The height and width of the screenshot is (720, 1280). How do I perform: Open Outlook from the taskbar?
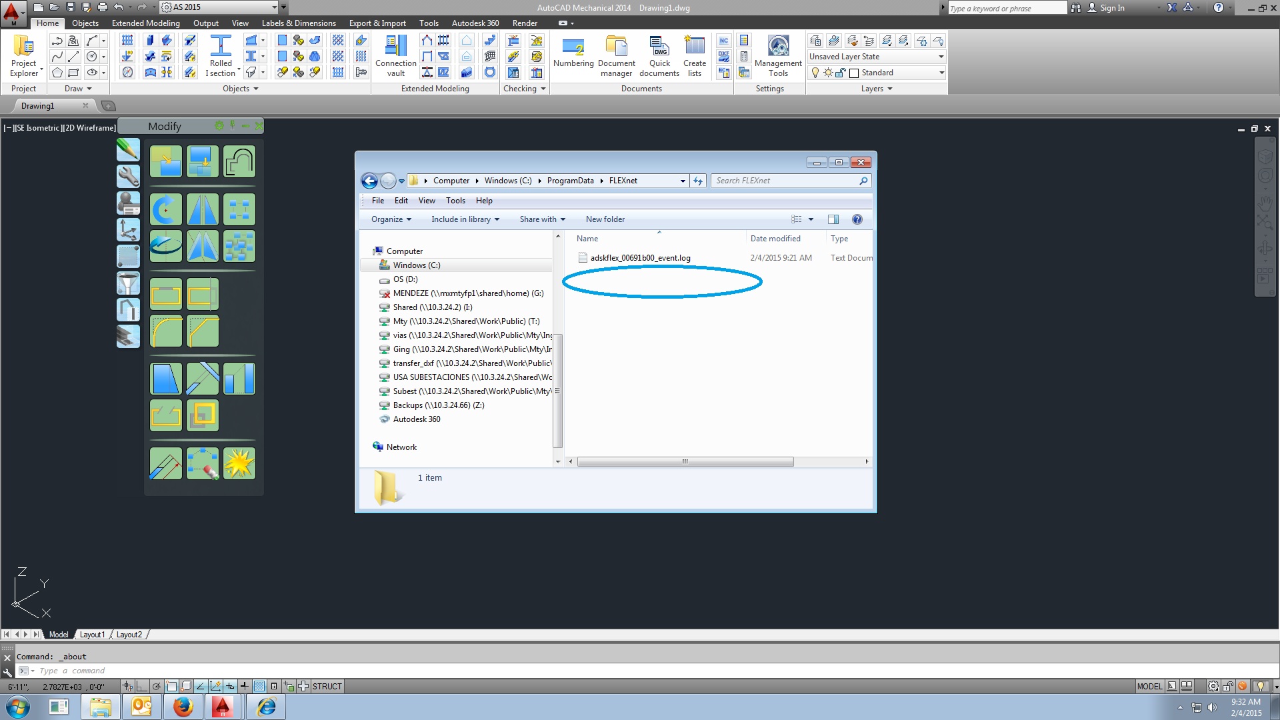click(141, 707)
